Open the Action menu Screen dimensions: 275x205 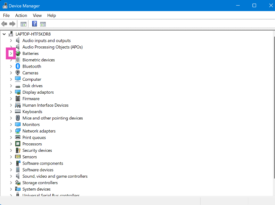click(21, 15)
